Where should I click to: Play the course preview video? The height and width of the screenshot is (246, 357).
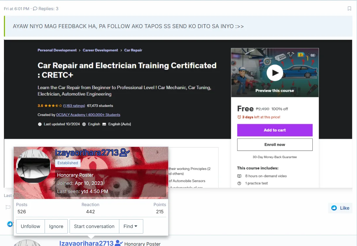tap(275, 73)
